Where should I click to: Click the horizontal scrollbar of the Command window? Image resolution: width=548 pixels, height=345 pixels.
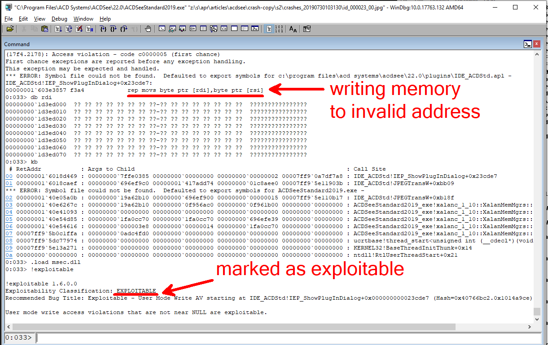[x=268, y=327]
